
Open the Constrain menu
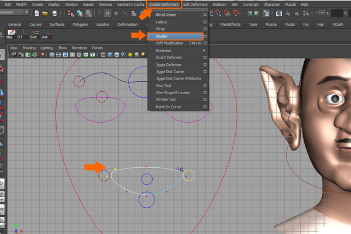(x=251, y=4)
